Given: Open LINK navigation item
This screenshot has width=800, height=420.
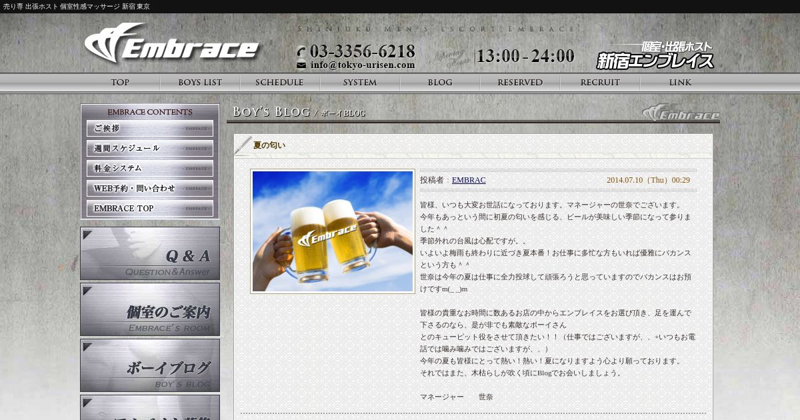Looking at the screenshot, I should (680, 83).
